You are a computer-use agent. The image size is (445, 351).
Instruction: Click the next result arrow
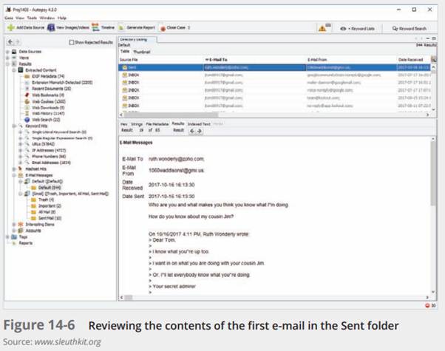click(200, 131)
